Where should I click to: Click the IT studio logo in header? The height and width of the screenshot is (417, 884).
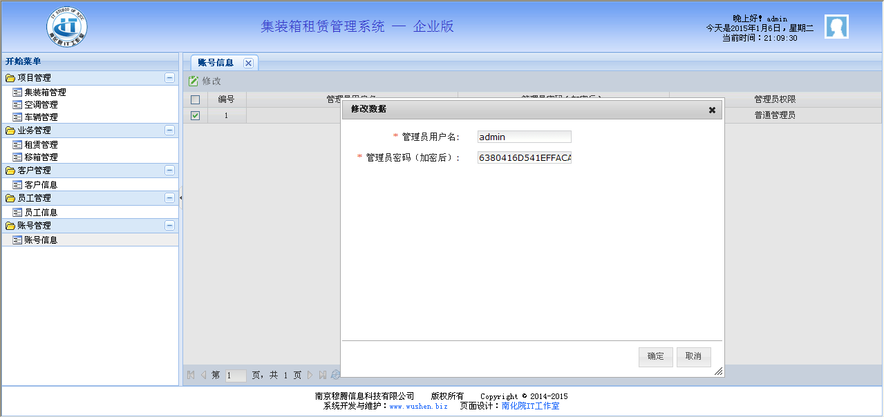(67, 26)
